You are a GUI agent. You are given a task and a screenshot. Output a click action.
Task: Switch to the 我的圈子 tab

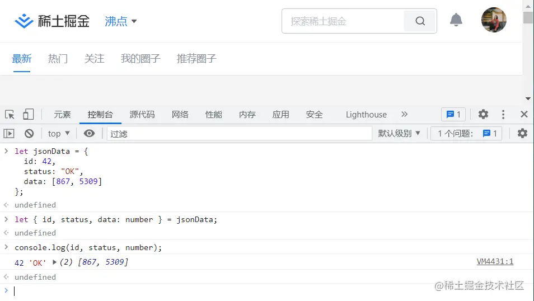tap(140, 59)
